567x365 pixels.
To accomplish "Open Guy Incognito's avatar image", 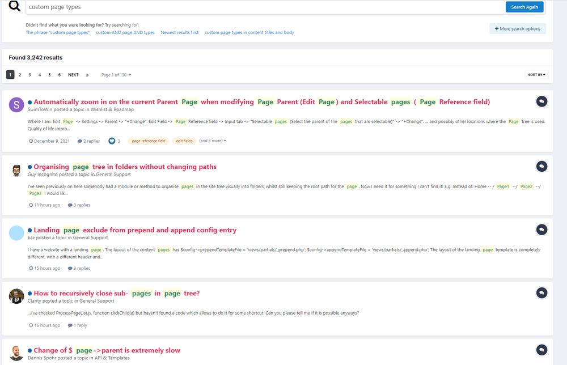I will 17,170.
